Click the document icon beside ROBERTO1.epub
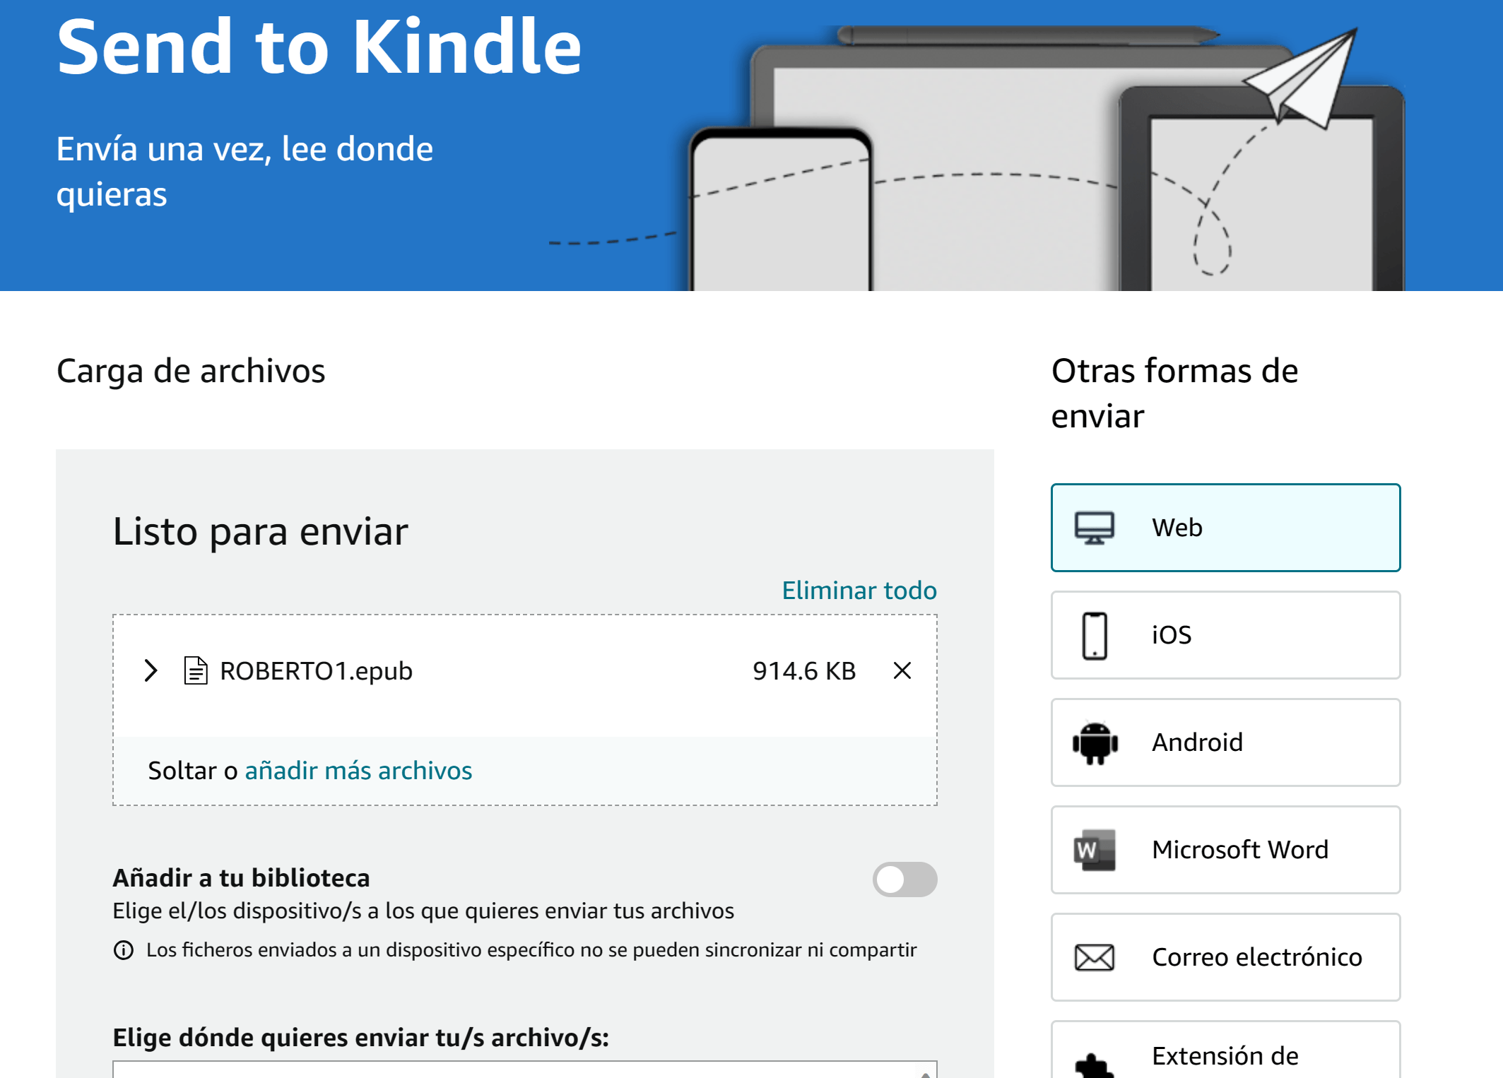The width and height of the screenshot is (1503, 1078). [195, 670]
